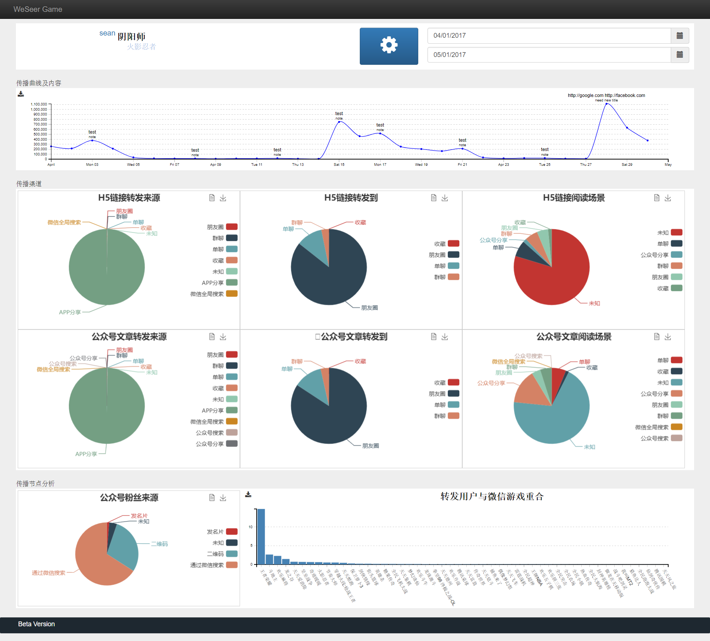Save 公众号文章转发来源 chart as image
Image resolution: width=710 pixels, height=641 pixels.
223,337
